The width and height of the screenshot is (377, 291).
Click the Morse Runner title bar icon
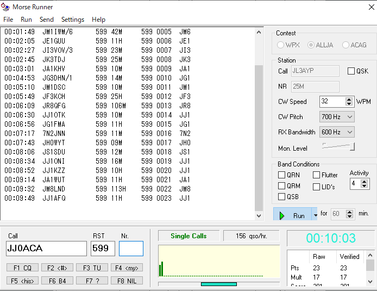pyautogui.click(x=5, y=7)
